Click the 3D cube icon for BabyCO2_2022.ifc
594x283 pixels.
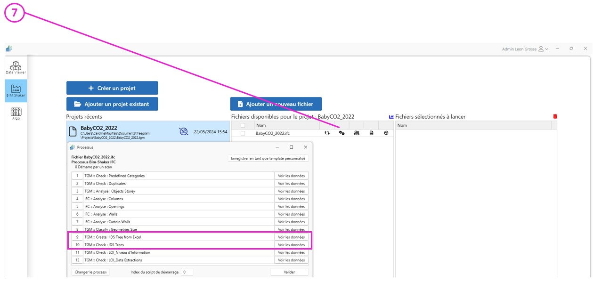pos(386,133)
